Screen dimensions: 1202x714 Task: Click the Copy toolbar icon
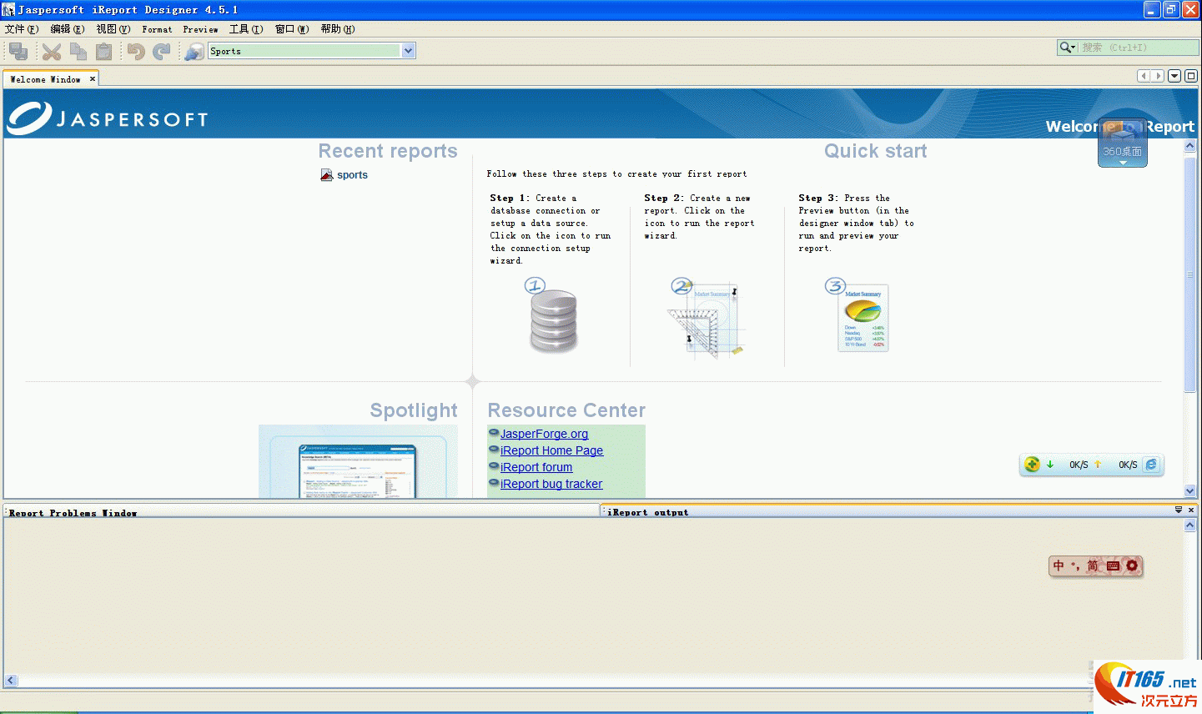78,52
